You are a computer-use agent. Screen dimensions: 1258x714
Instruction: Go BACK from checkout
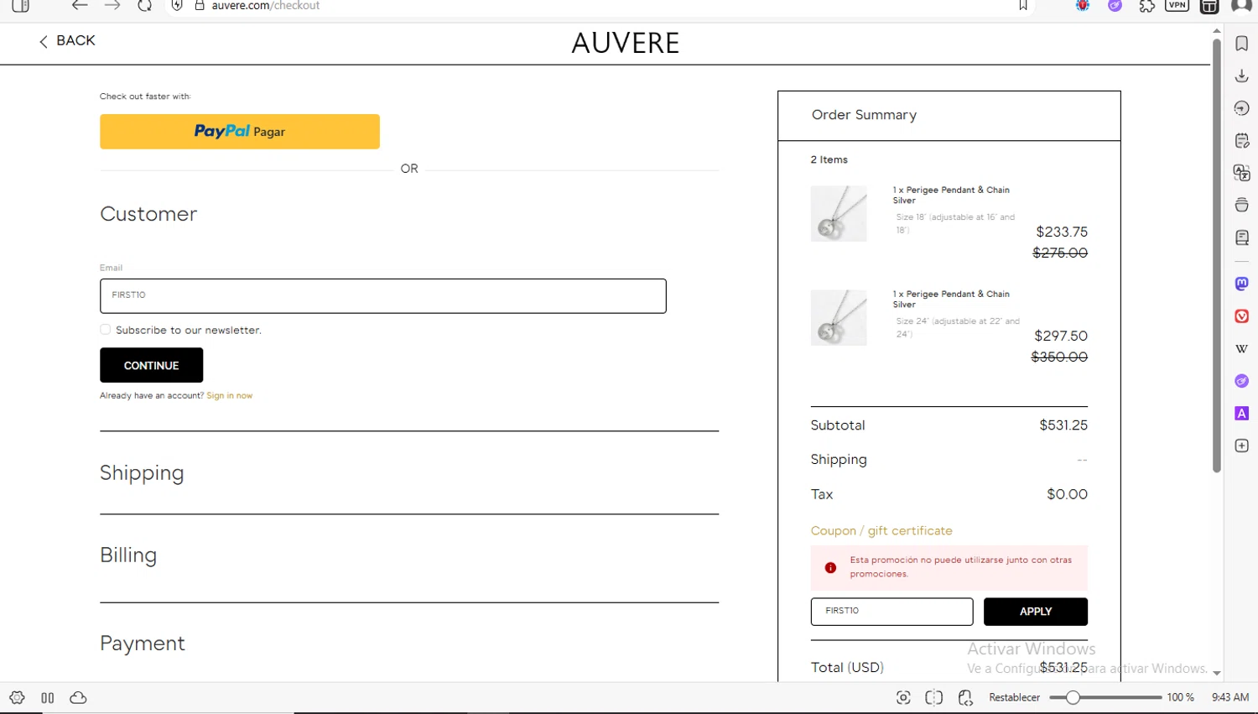[67, 41]
